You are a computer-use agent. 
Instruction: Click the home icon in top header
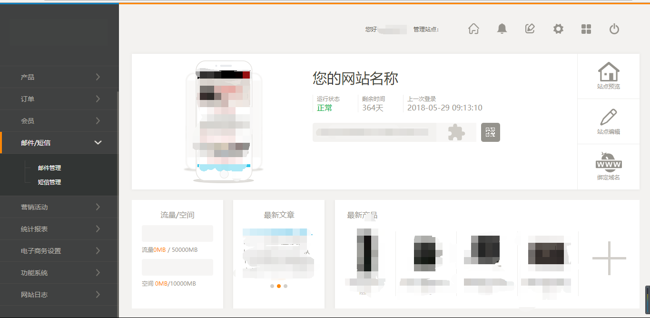click(x=473, y=29)
